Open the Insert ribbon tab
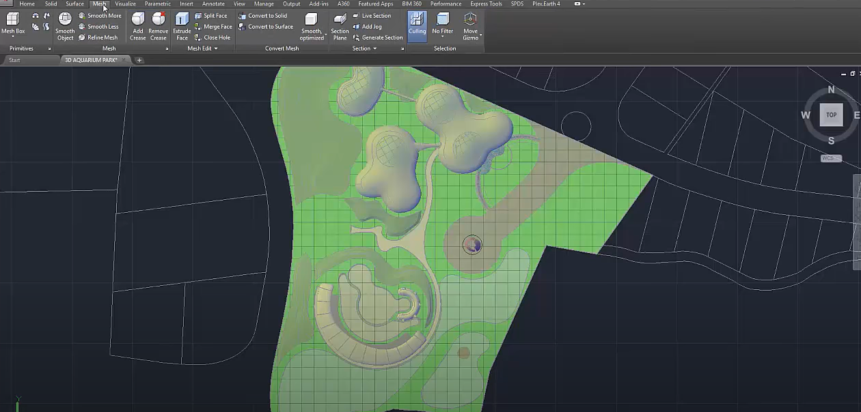This screenshot has height=412, width=861. click(x=187, y=4)
